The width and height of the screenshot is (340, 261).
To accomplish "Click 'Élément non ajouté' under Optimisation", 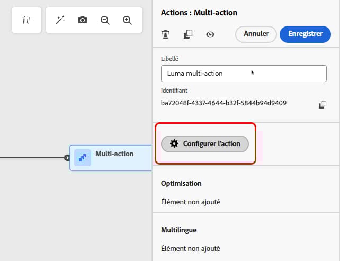I will tap(190, 202).
